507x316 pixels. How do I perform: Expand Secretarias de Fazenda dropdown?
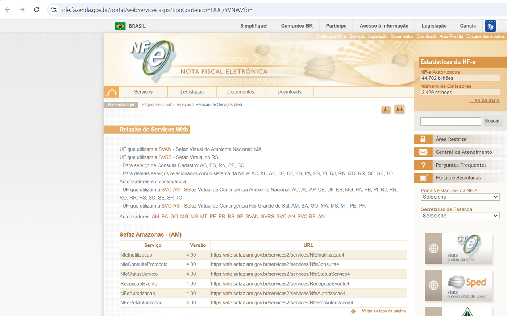click(x=460, y=216)
